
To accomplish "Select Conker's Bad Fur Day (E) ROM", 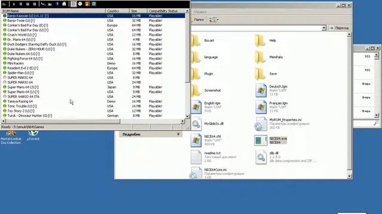I will click(94, 25).
